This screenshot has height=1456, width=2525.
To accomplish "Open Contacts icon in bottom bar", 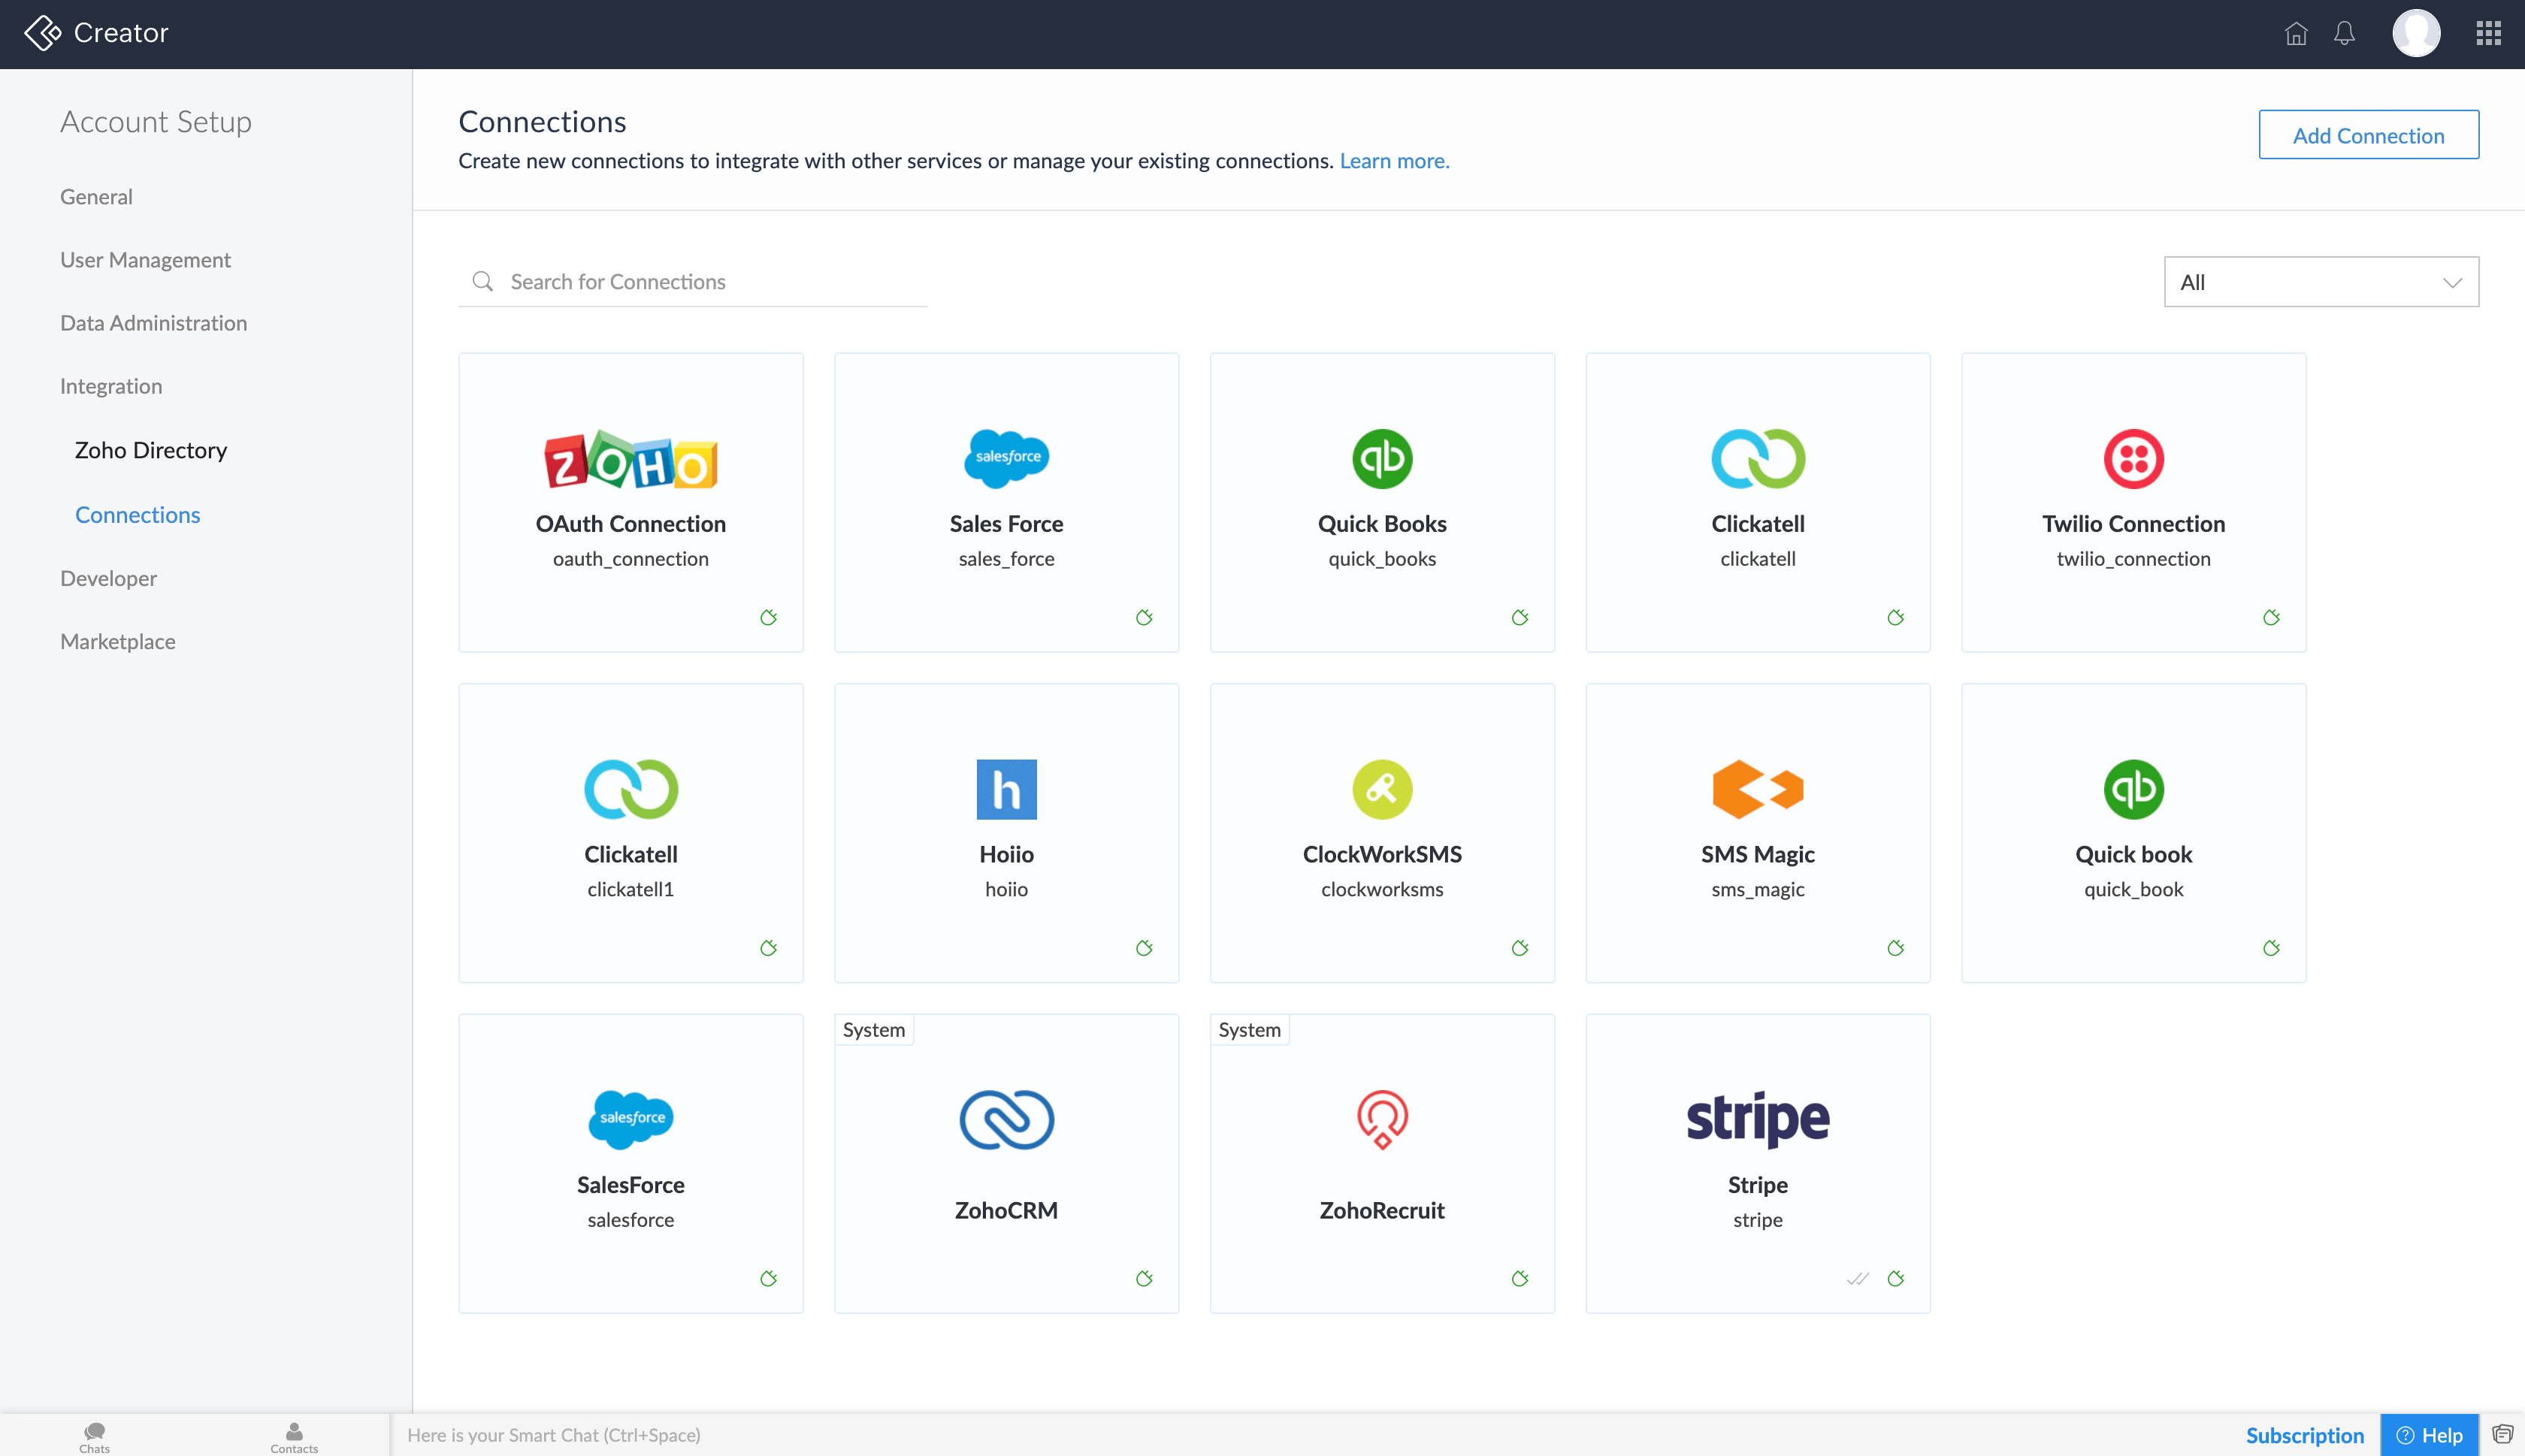I will 294,1436.
